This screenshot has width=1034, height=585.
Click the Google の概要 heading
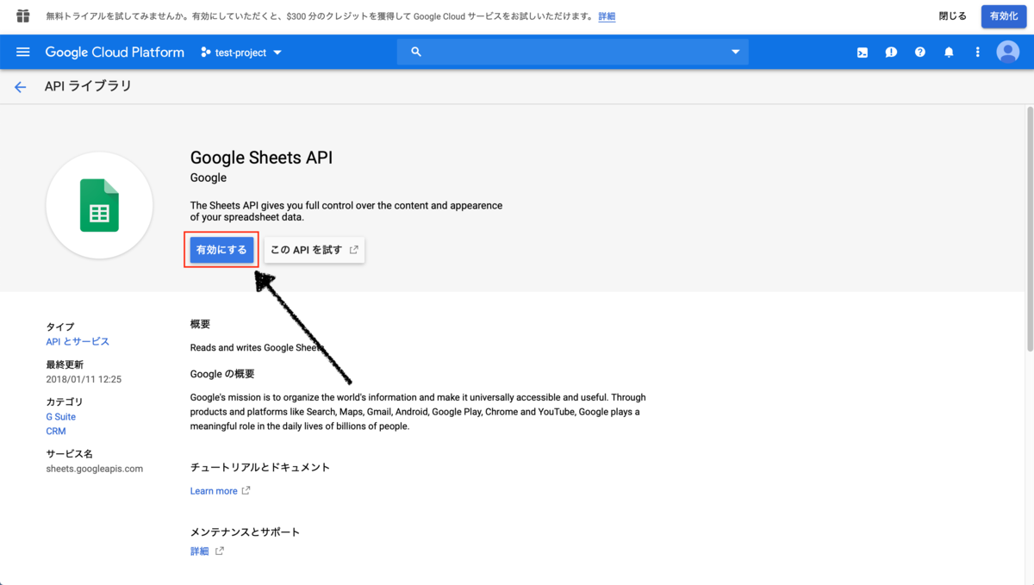click(x=222, y=374)
